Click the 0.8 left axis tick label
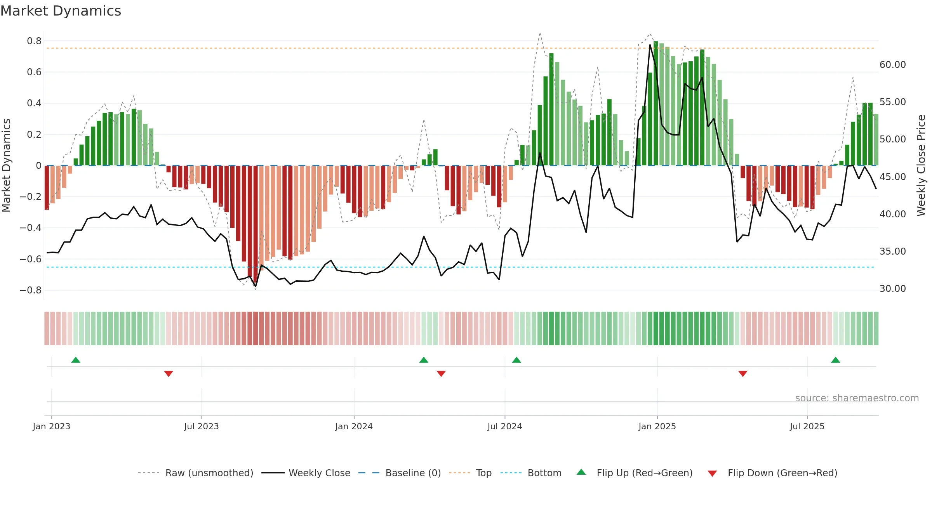The image size is (932, 524). 34,41
